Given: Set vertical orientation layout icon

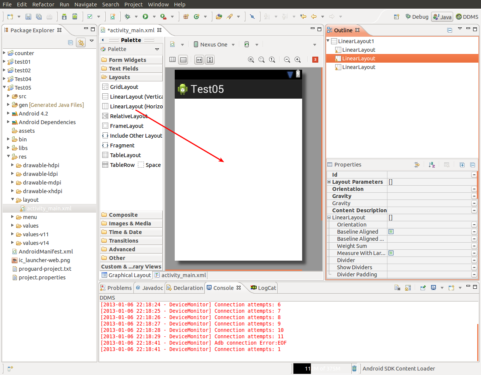Looking at the screenshot, I should pyautogui.click(x=183, y=59).
